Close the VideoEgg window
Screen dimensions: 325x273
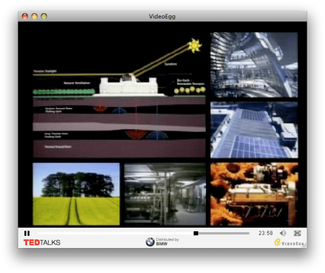[x=25, y=16]
